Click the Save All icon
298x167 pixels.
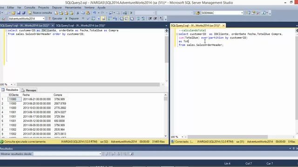coord(24,13)
